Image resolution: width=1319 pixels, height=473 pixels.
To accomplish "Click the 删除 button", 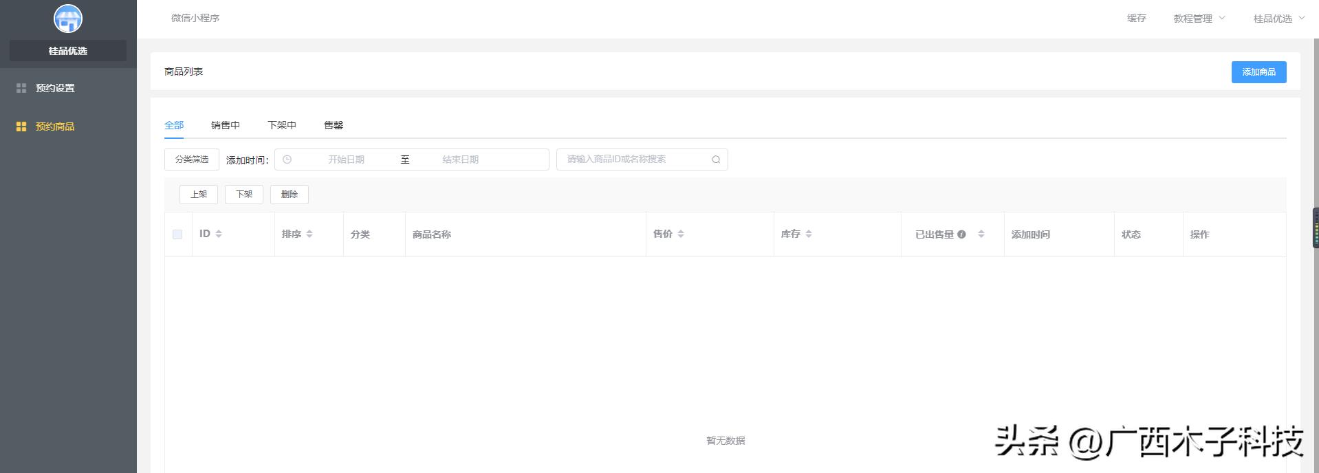I will pyautogui.click(x=290, y=195).
